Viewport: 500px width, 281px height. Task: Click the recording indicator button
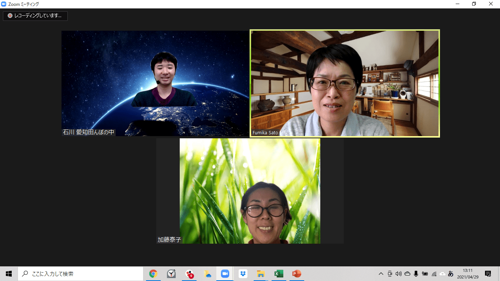(36, 16)
